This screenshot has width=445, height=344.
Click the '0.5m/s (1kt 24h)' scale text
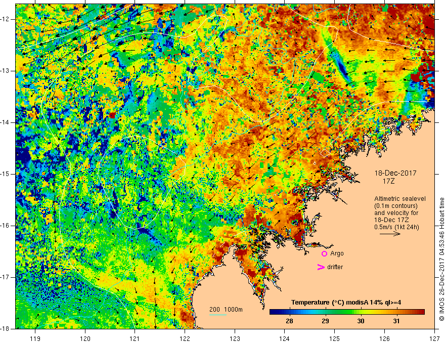coord(396,227)
